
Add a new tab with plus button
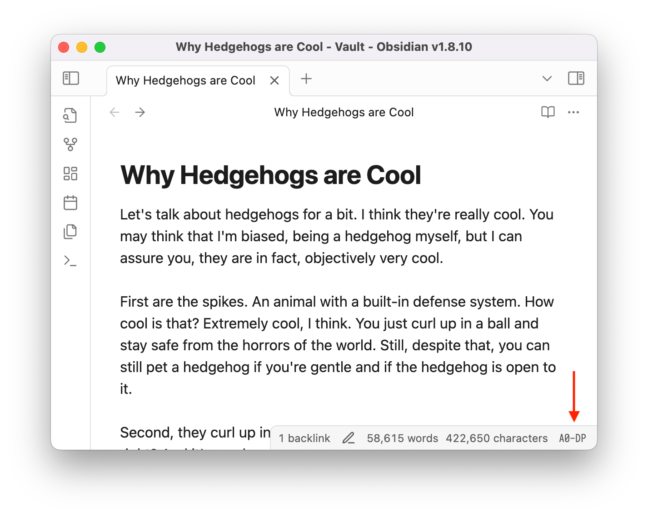(306, 79)
